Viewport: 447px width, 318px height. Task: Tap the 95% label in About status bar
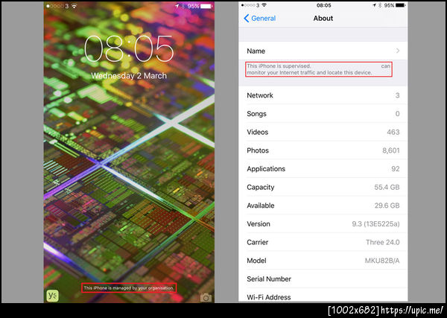[x=389, y=5]
